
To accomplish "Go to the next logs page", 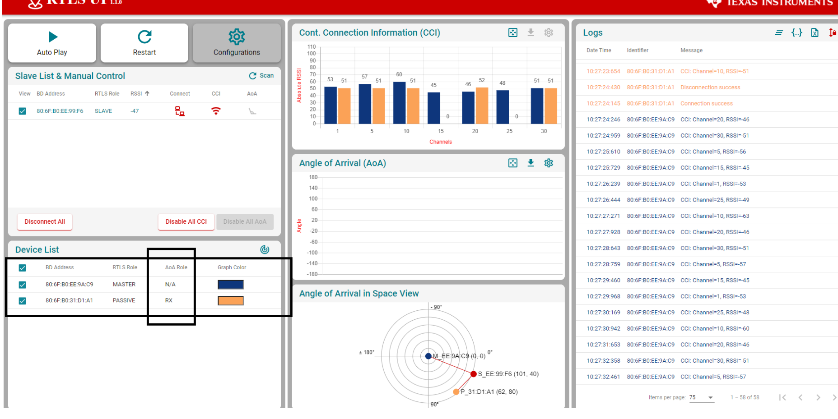I will (818, 397).
